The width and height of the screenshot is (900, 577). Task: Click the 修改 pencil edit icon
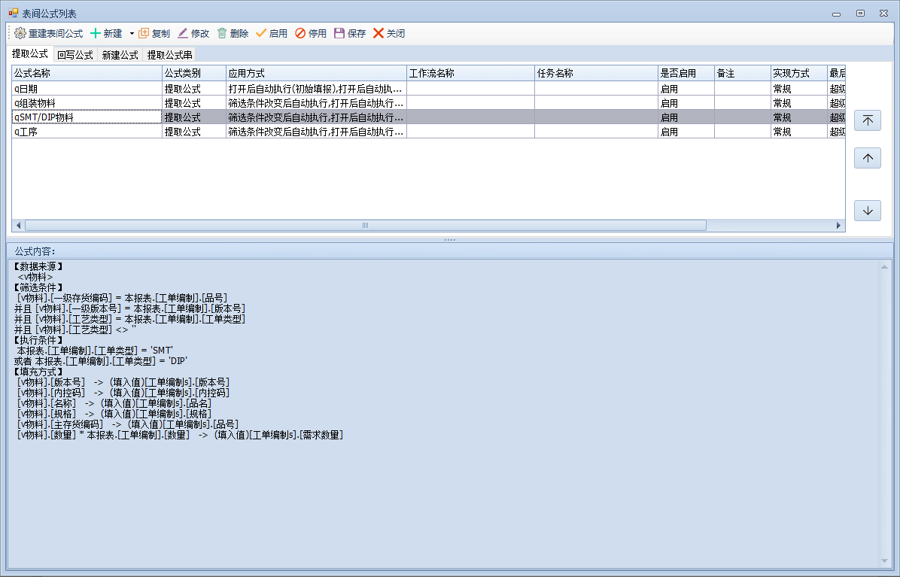click(183, 33)
